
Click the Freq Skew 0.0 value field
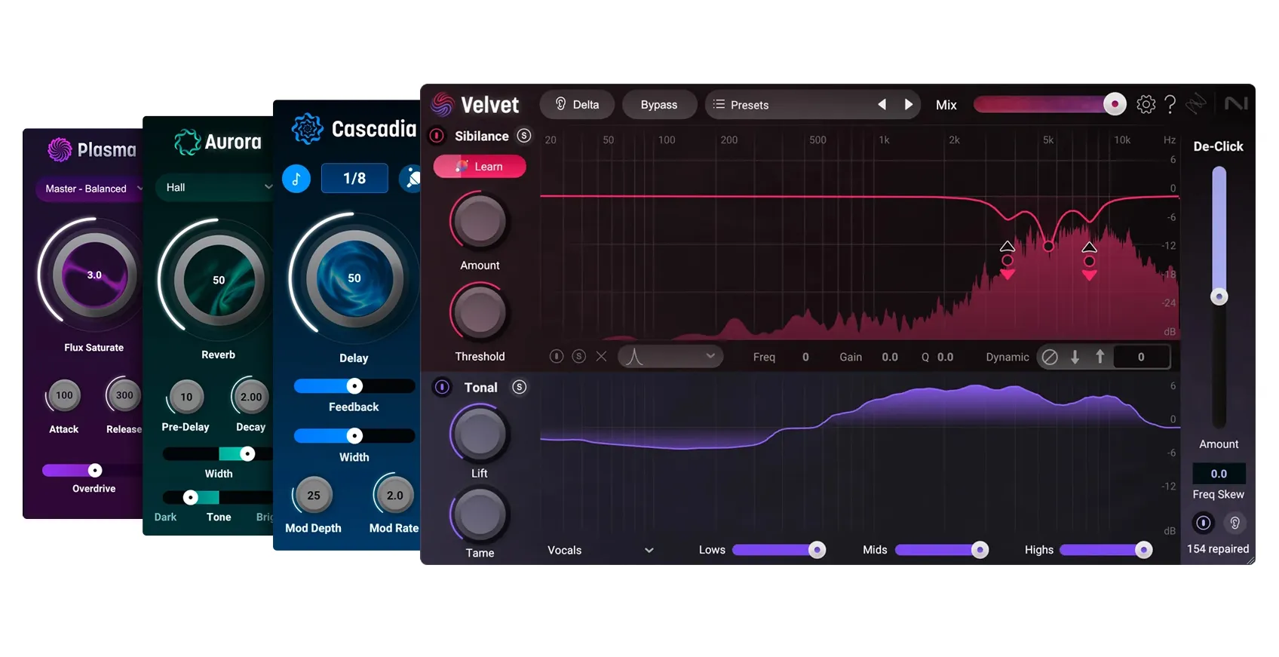(1219, 474)
